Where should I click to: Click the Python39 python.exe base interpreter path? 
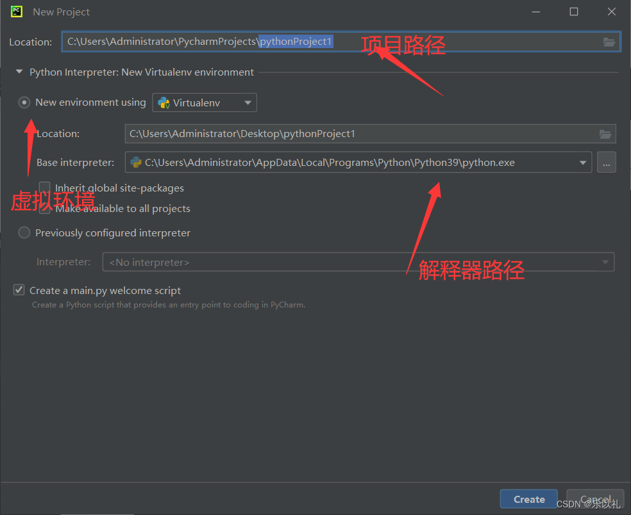tap(330, 163)
